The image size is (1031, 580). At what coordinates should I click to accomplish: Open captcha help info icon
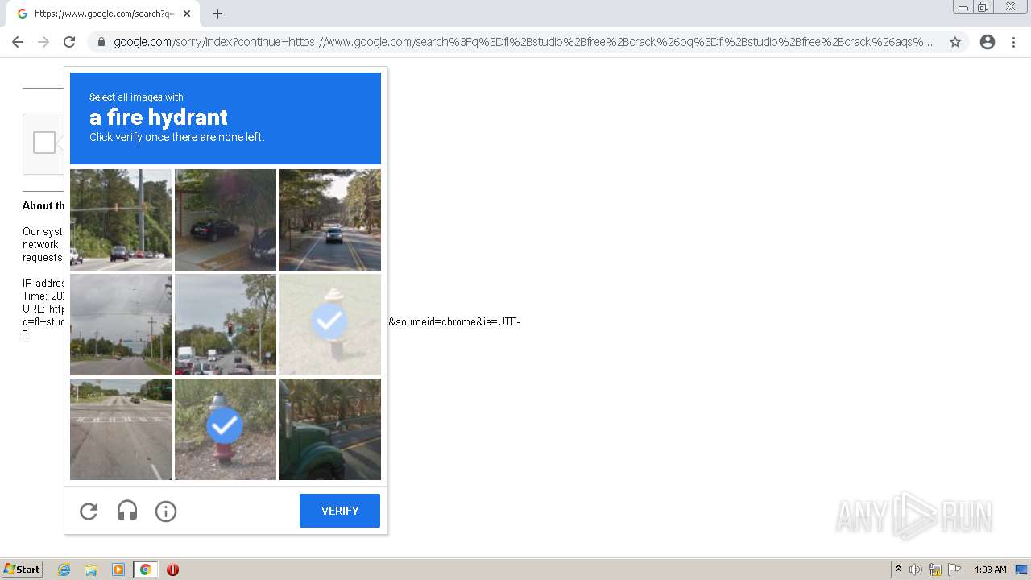coord(166,511)
